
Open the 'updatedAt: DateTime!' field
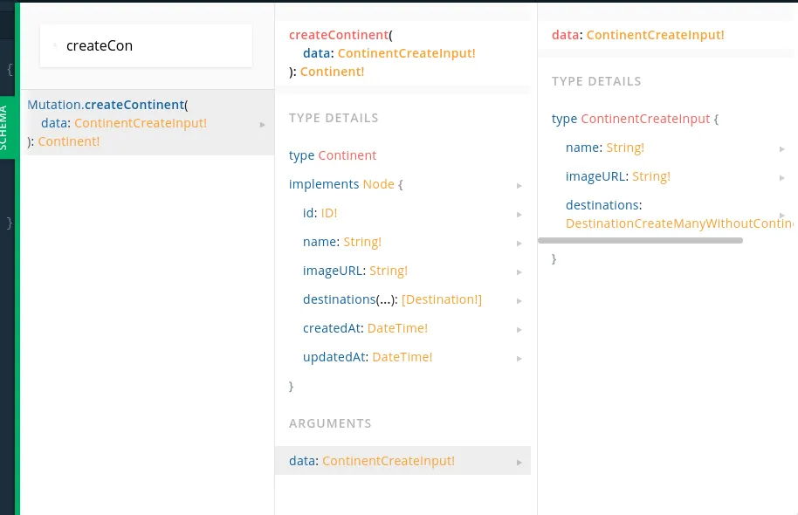(368, 357)
